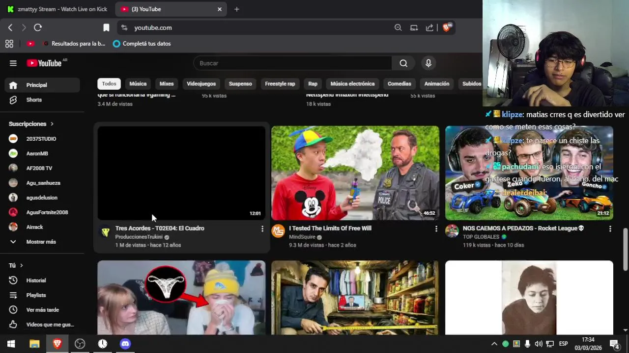Open Videos que me gustan in sidebar
Screen dimensions: 629x353
pos(42,325)
